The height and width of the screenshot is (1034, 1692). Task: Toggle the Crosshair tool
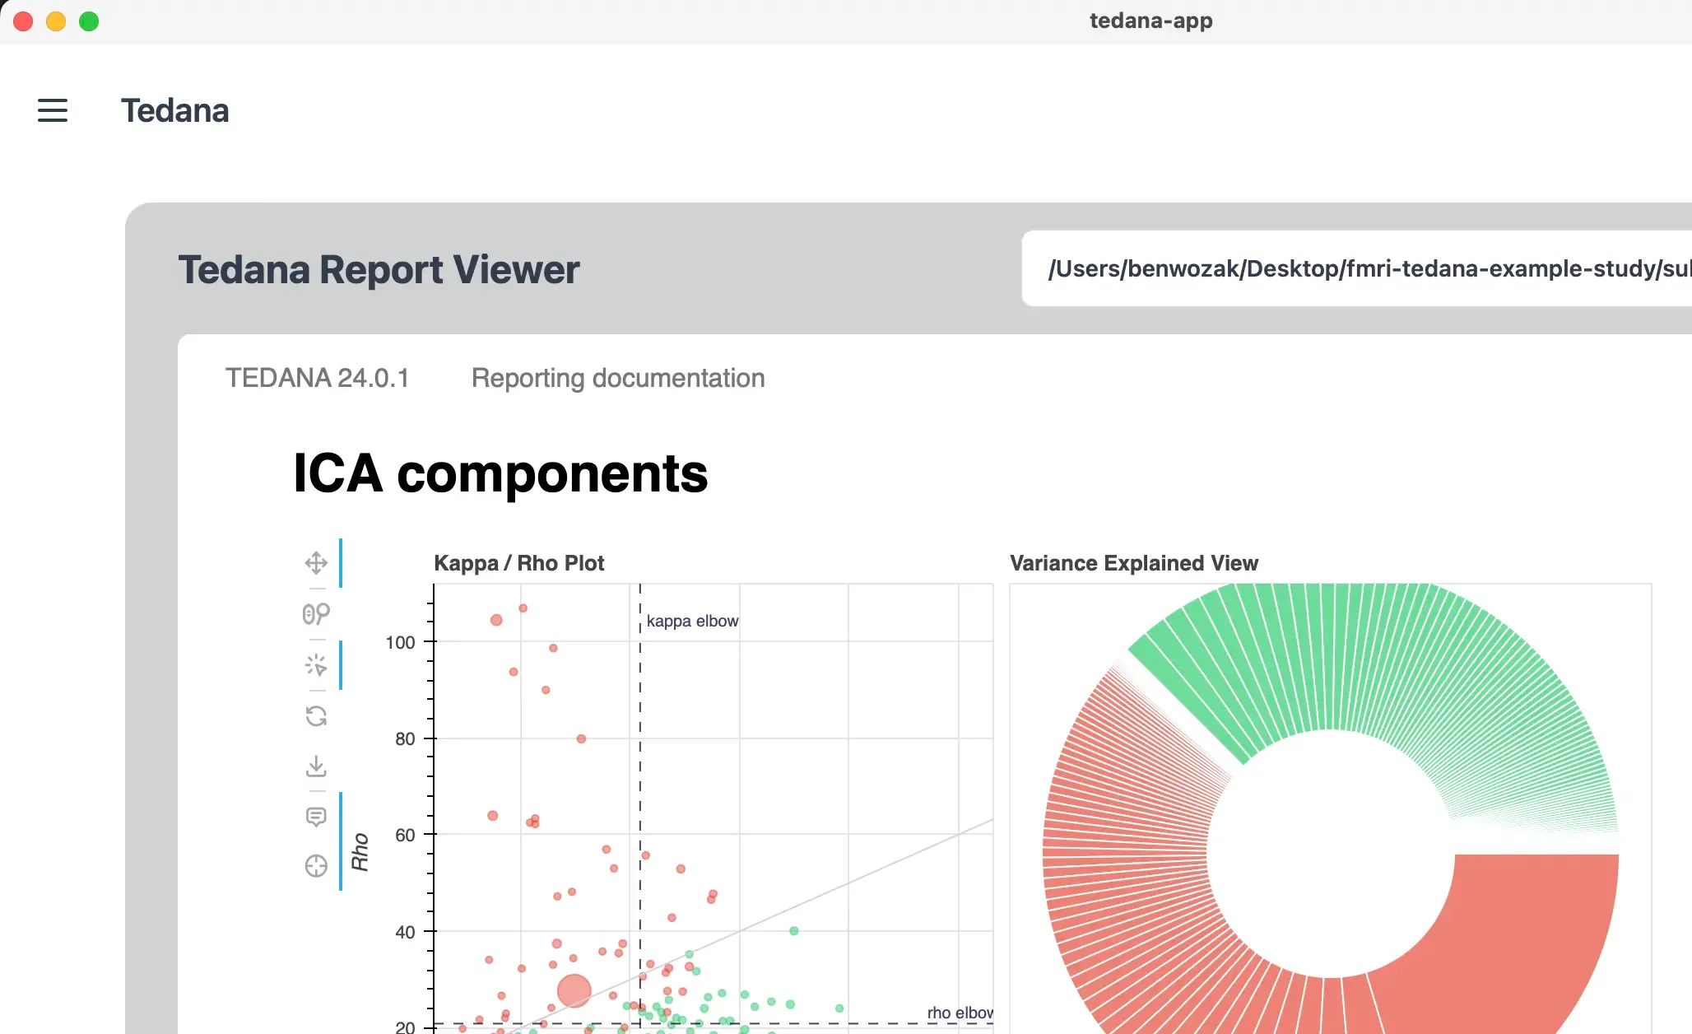coord(316,866)
